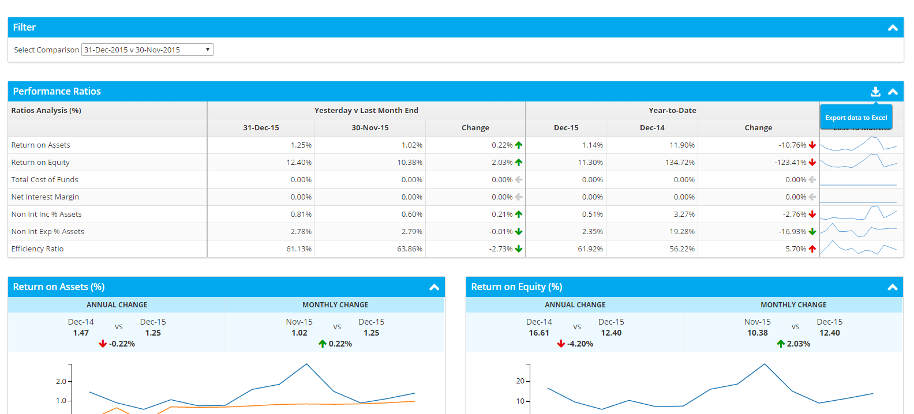Click red up arrow for Efficiency Ratio year-to-date
The width and height of the screenshot is (914, 414).
(812, 249)
